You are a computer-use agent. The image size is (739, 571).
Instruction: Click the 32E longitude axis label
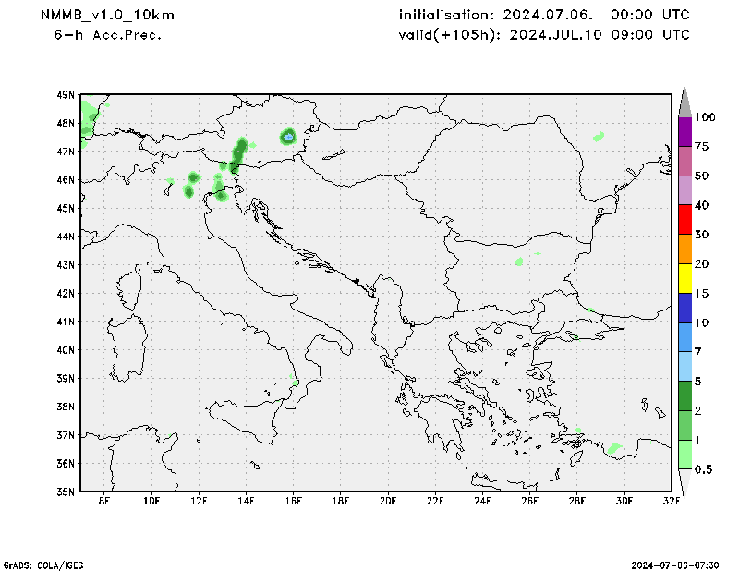(x=671, y=502)
